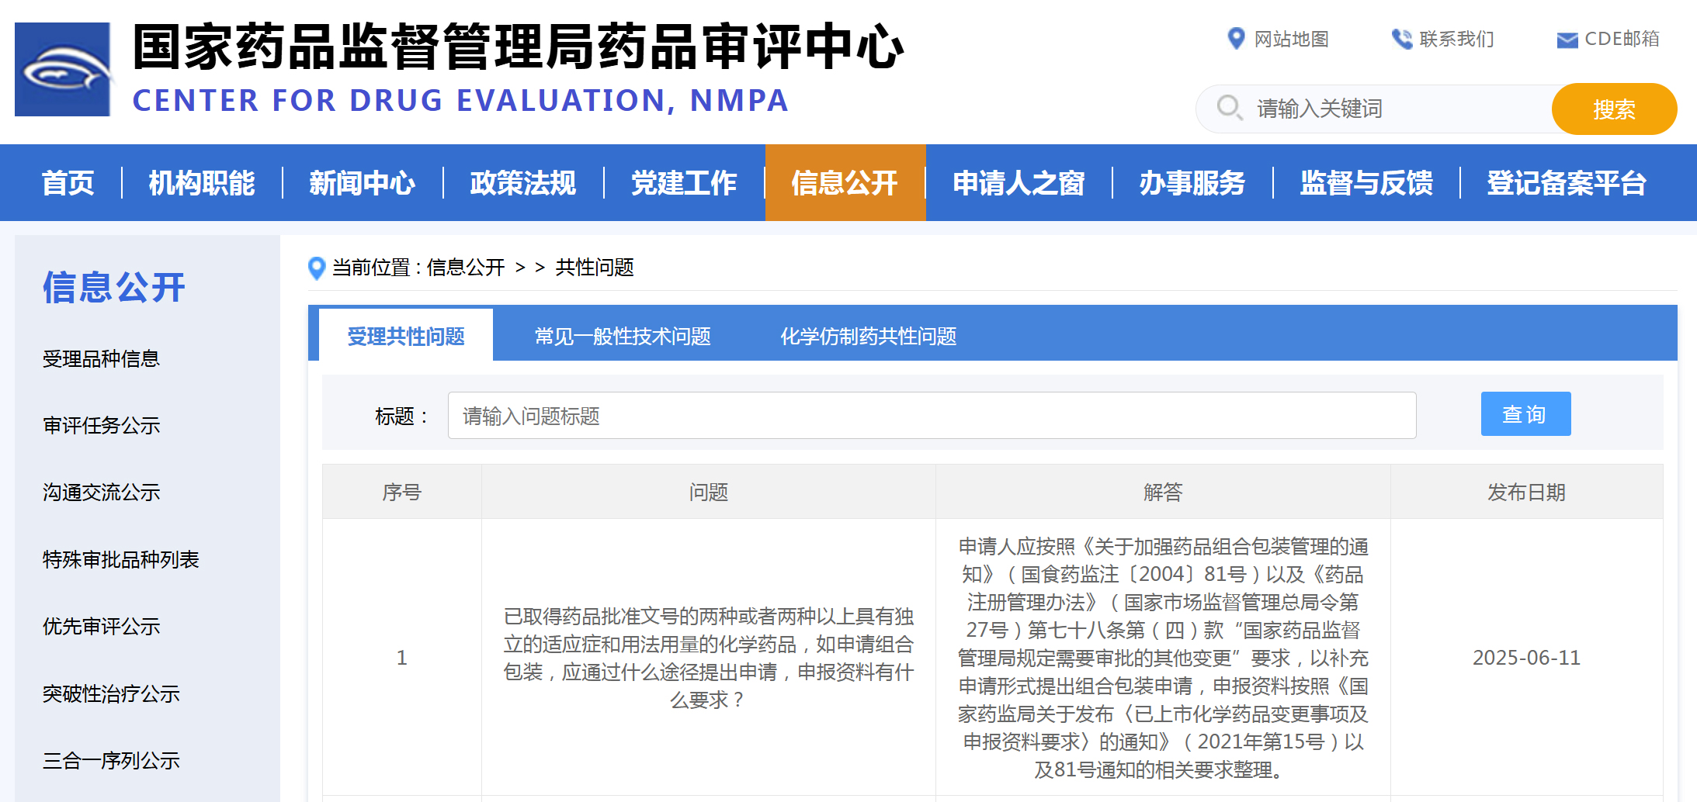Select 三合一序列公示 in sidebar

tap(111, 760)
